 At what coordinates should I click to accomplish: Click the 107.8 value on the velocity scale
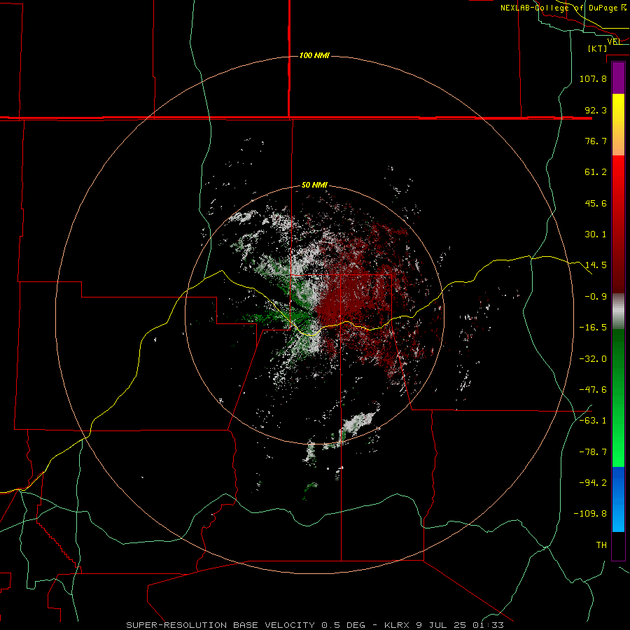coord(593,78)
